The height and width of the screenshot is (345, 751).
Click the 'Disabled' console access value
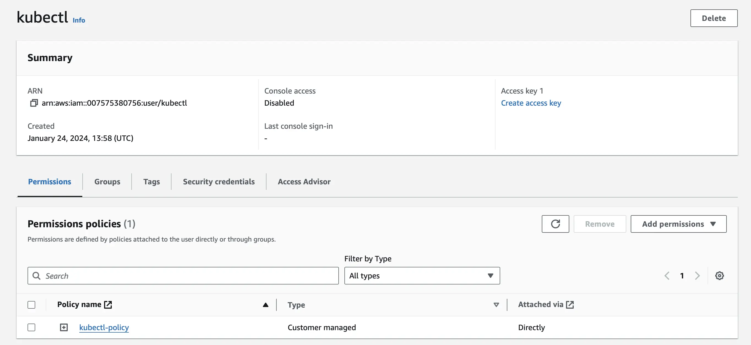(279, 103)
